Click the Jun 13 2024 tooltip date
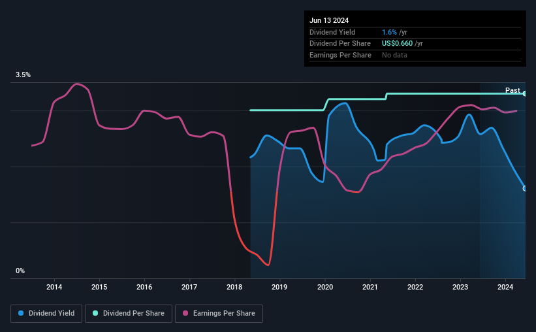 tap(329, 20)
